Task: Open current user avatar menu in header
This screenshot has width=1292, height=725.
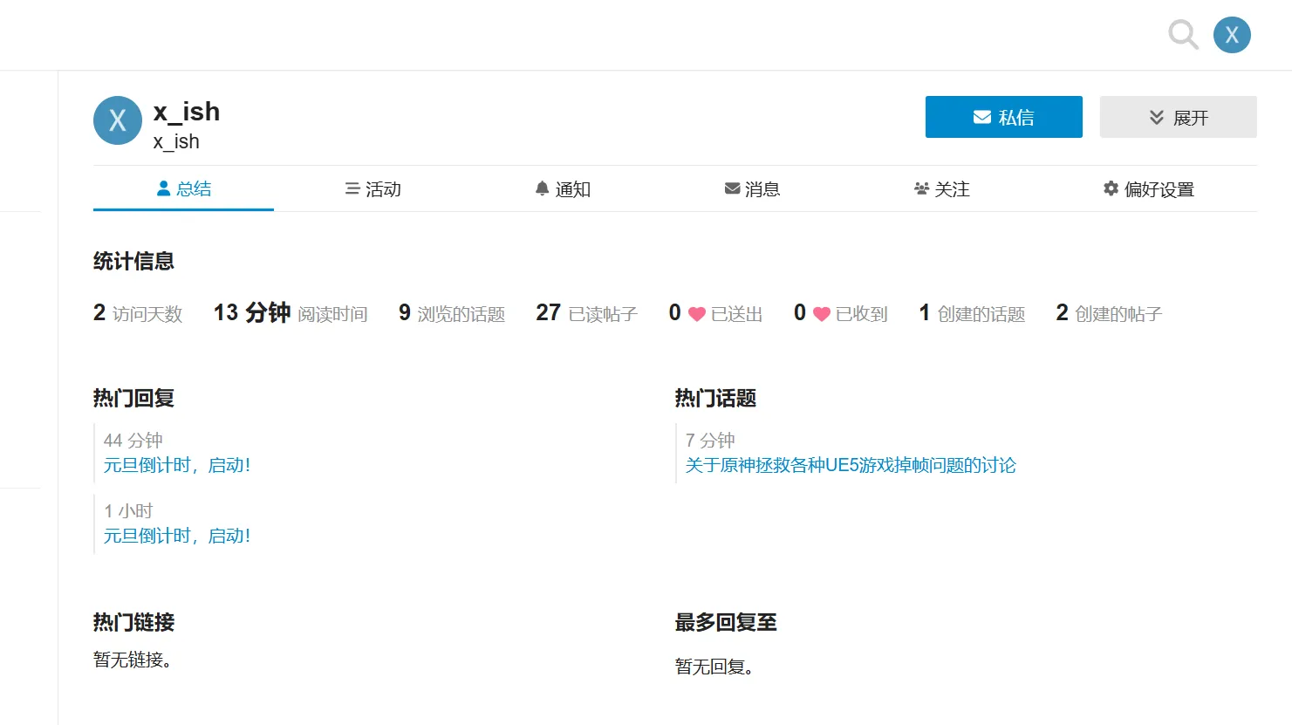Action: coord(1232,35)
